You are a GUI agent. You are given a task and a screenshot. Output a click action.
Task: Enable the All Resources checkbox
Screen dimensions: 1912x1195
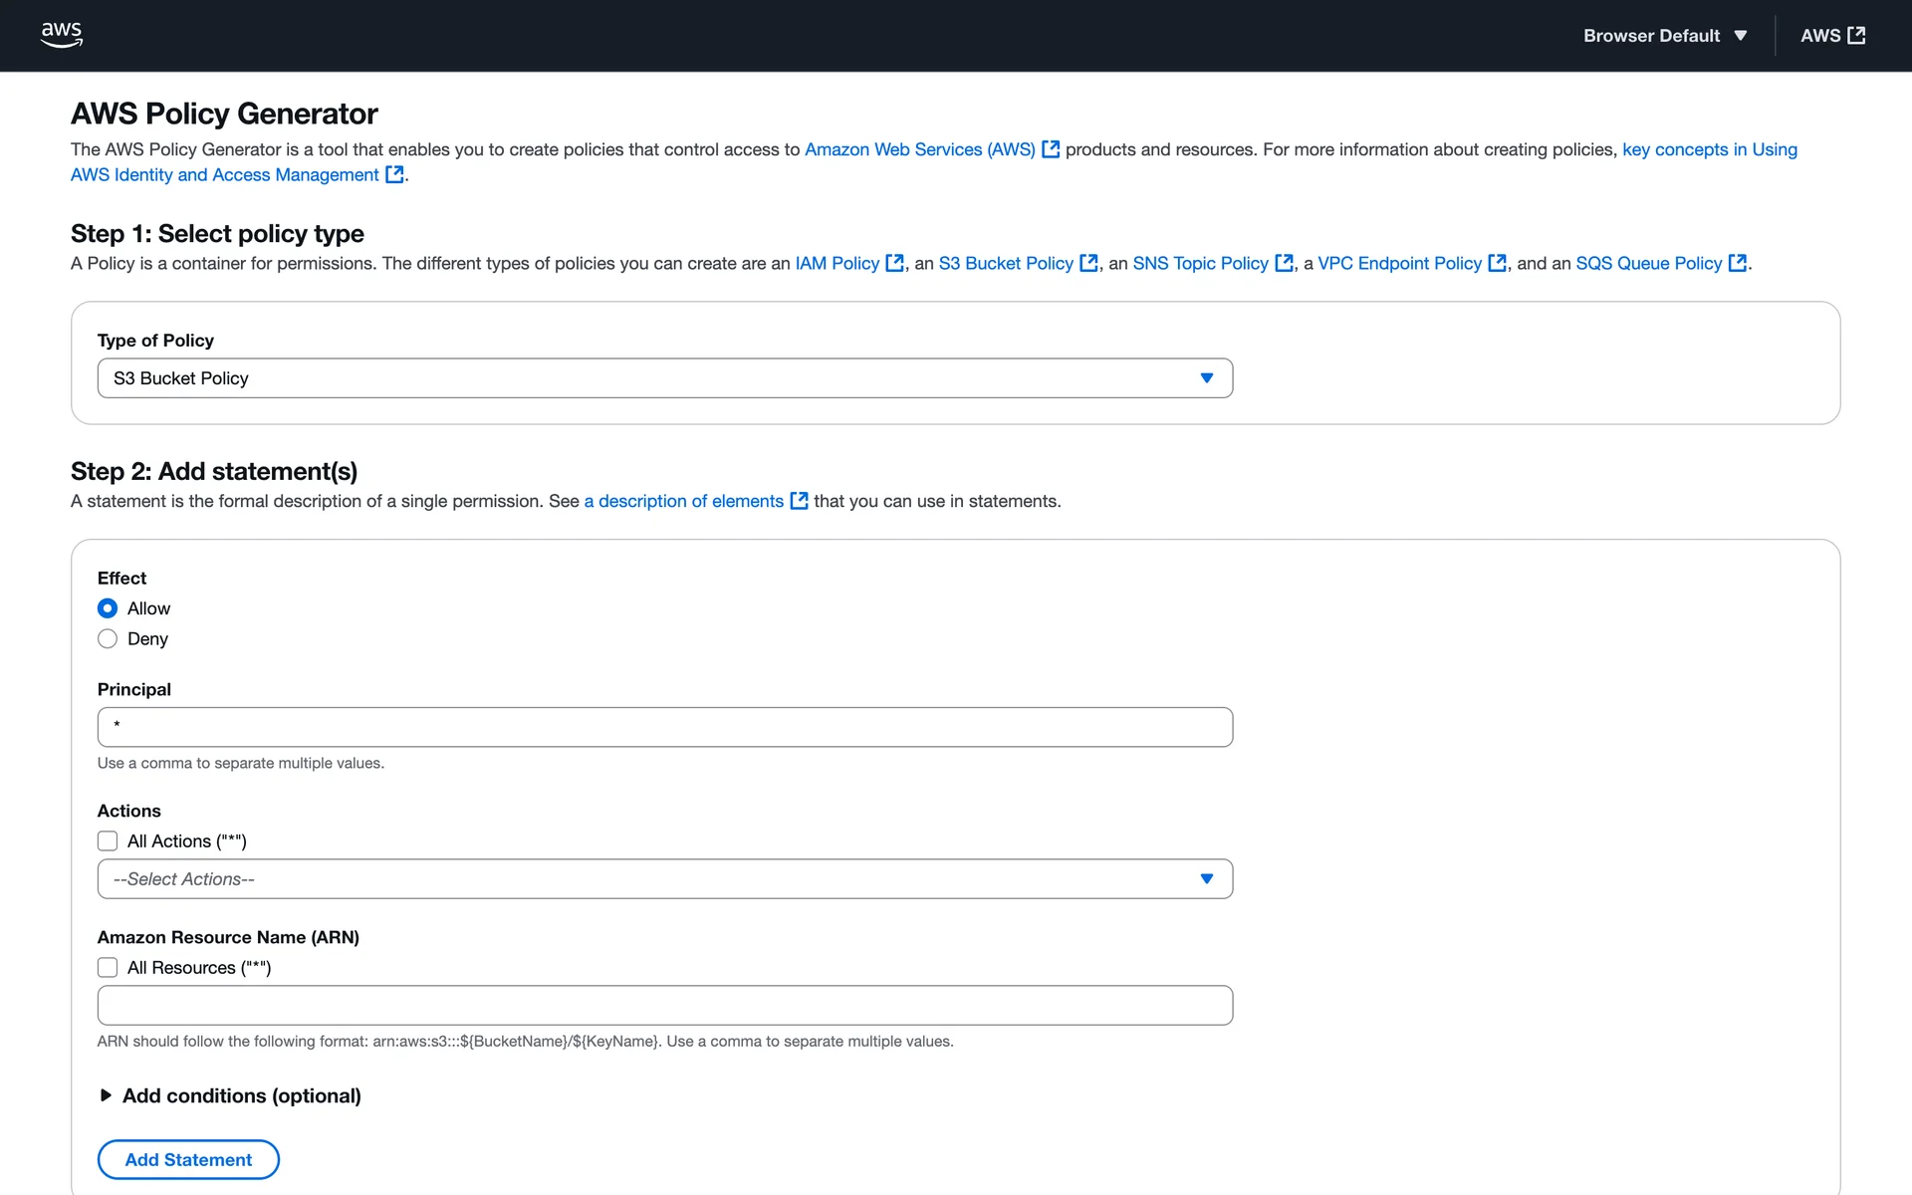(108, 968)
